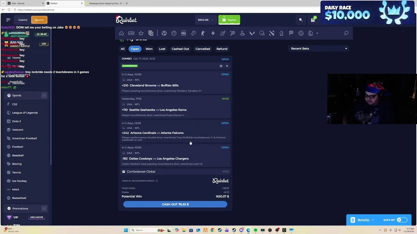This screenshot has width=417, height=234.
Task: Click the Windows Start button
Action: 126,230
